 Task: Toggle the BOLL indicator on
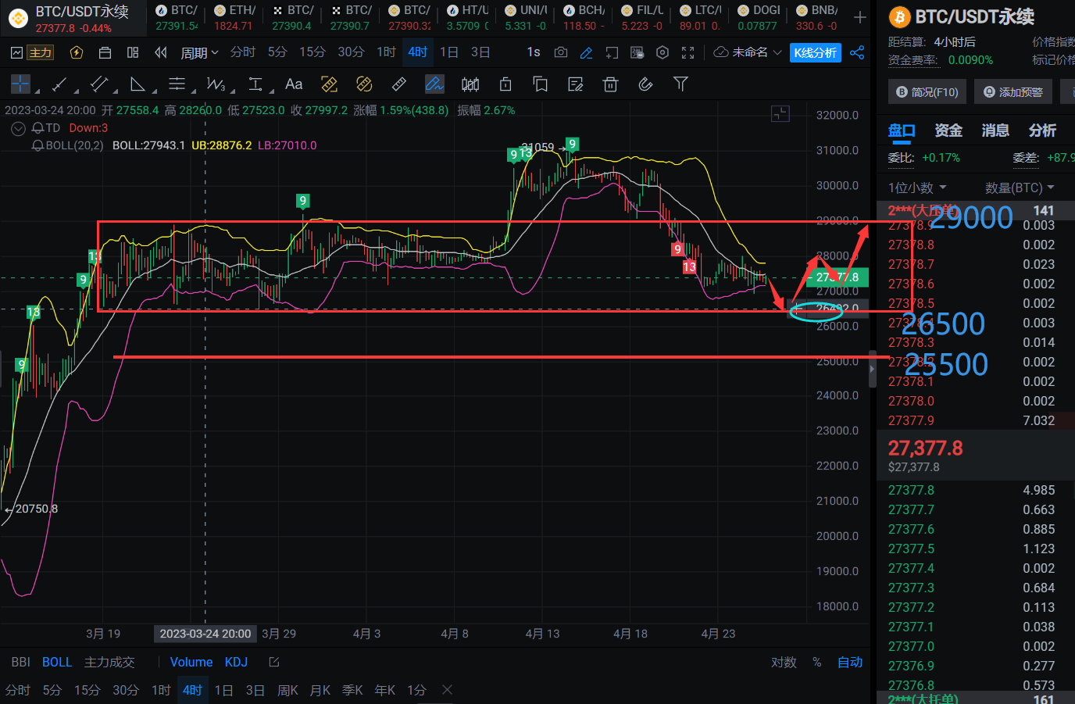57,662
